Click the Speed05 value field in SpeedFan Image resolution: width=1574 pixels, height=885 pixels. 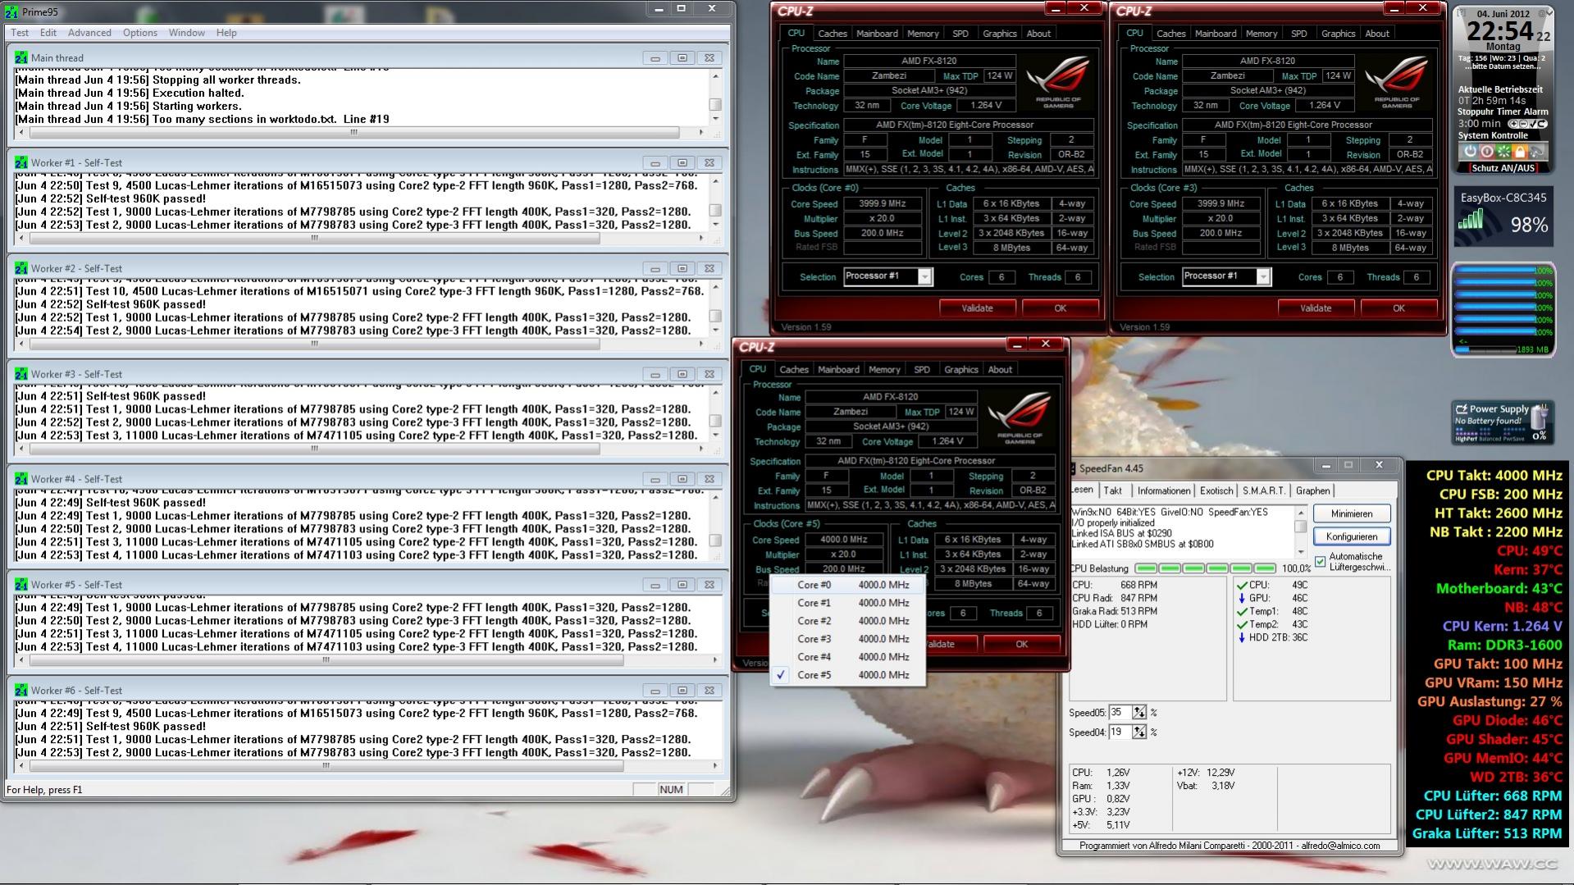pyautogui.click(x=1120, y=712)
